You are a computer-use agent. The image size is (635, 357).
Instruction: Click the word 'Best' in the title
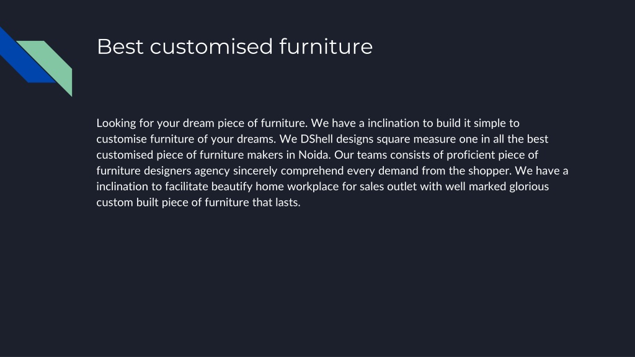tap(120, 46)
